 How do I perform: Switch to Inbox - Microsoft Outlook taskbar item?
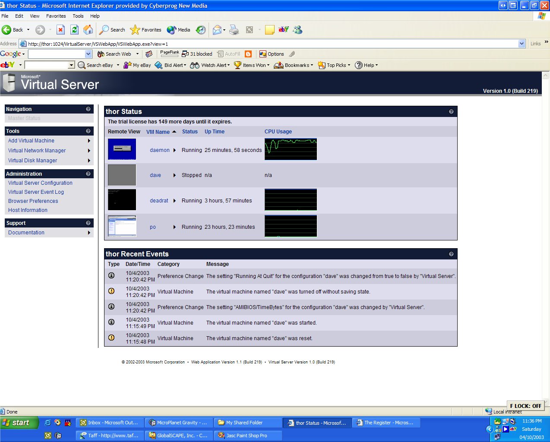click(109, 423)
